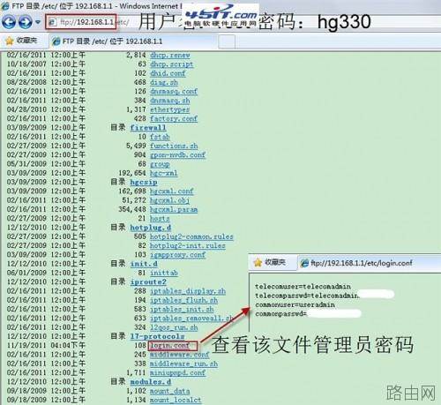The height and width of the screenshot is (405, 441).
Task: Open dhid.conf file link
Action: [168, 73]
